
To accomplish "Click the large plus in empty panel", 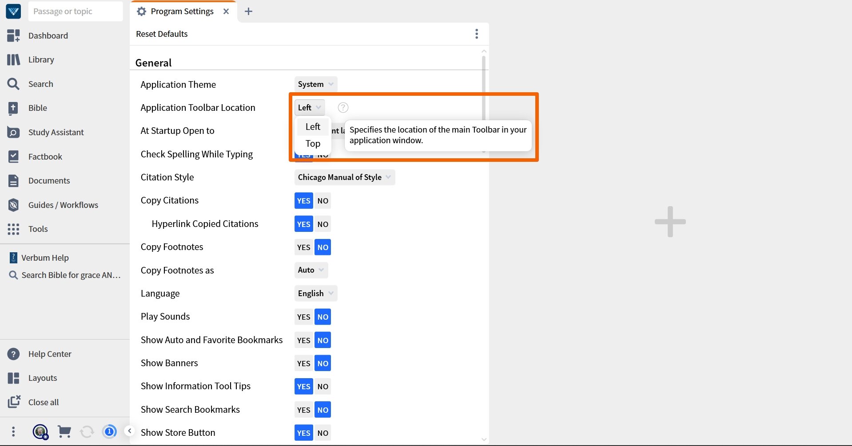I will click(x=670, y=221).
